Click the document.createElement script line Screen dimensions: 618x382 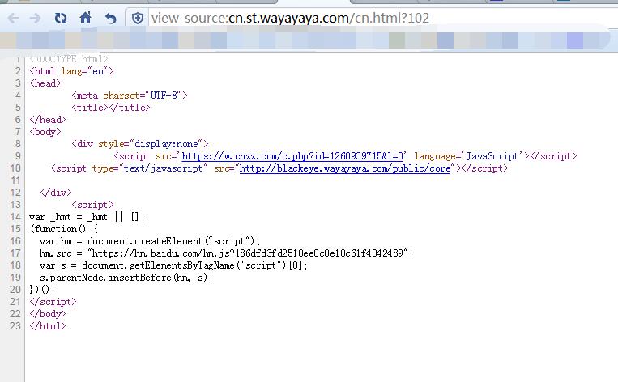(150, 241)
